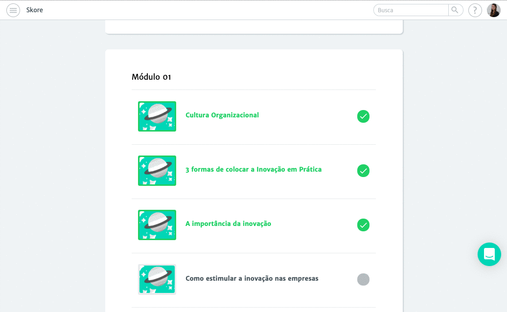Open the Cultura Organizacional lesson link
507x312 pixels.
[x=222, y=115]
